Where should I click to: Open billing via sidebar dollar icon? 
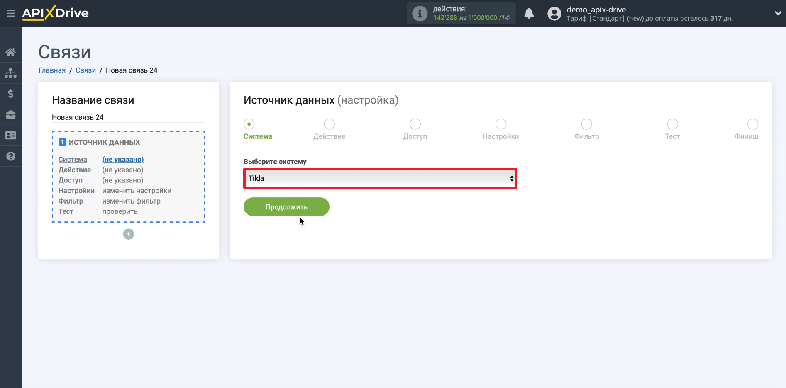pyautogui.click(x=11, y=94)
